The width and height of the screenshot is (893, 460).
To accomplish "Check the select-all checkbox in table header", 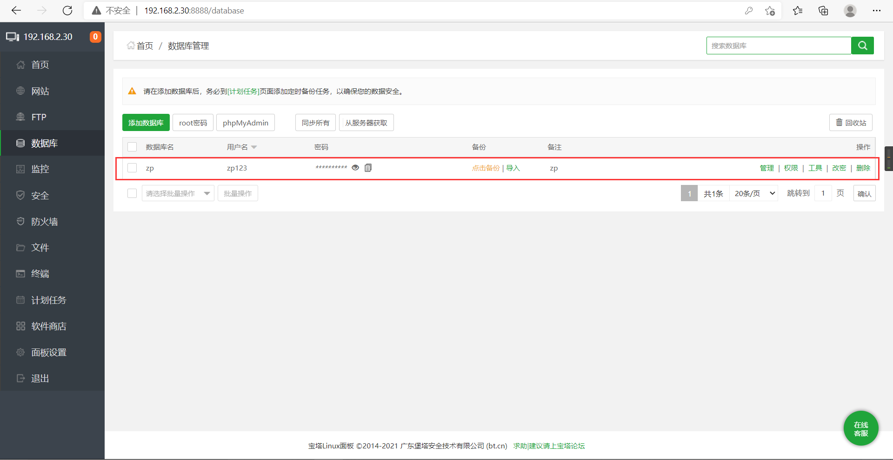I will pos(132,146).
